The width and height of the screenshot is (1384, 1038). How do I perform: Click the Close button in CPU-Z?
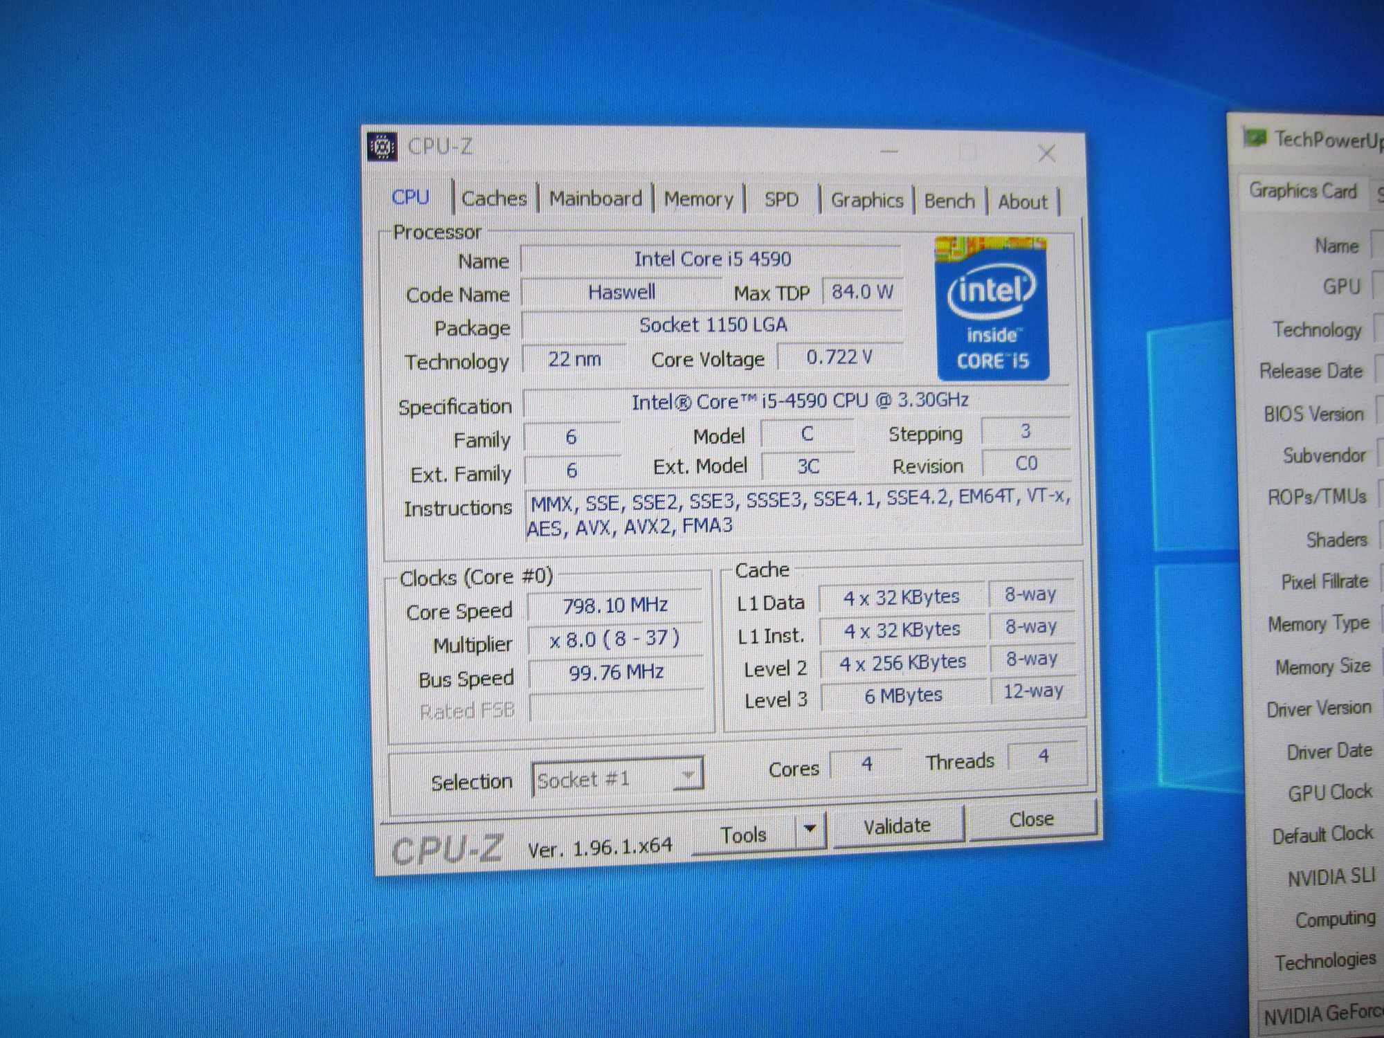[x=1031, y=819]
